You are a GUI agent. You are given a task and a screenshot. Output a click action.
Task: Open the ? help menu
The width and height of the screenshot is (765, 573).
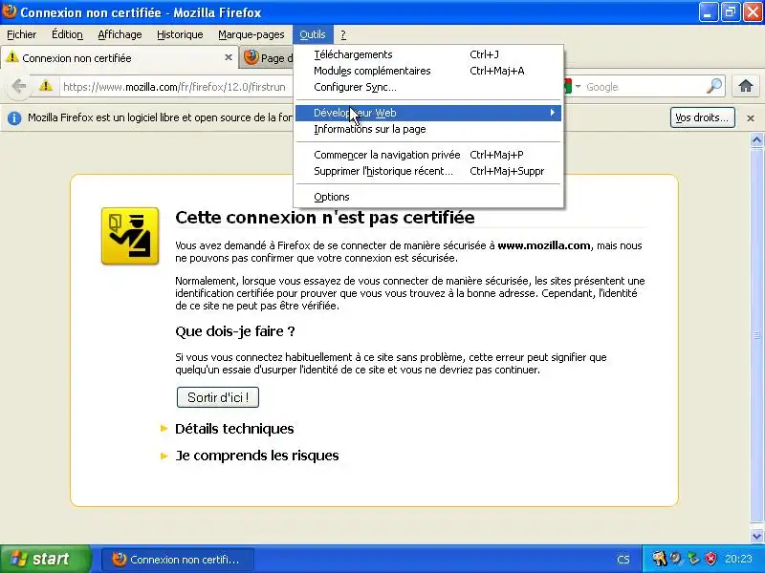click(343, 34)
